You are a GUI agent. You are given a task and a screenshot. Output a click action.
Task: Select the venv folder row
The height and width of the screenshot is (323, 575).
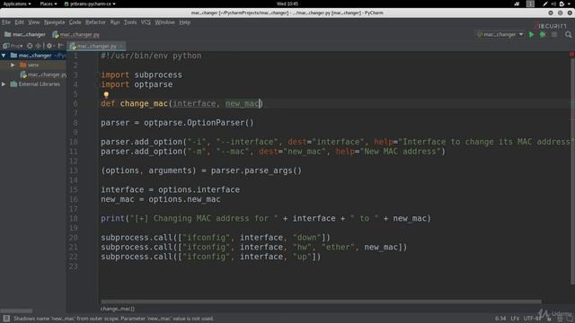click(x=33, y=65)
